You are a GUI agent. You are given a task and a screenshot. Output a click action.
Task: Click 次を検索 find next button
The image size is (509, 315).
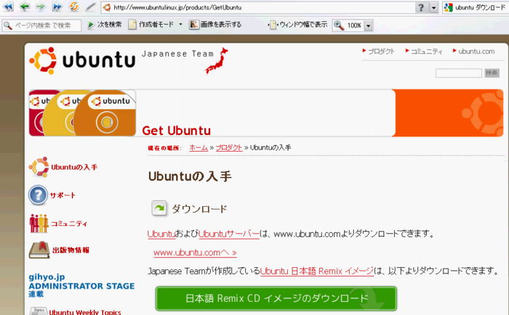coord(105,25)
